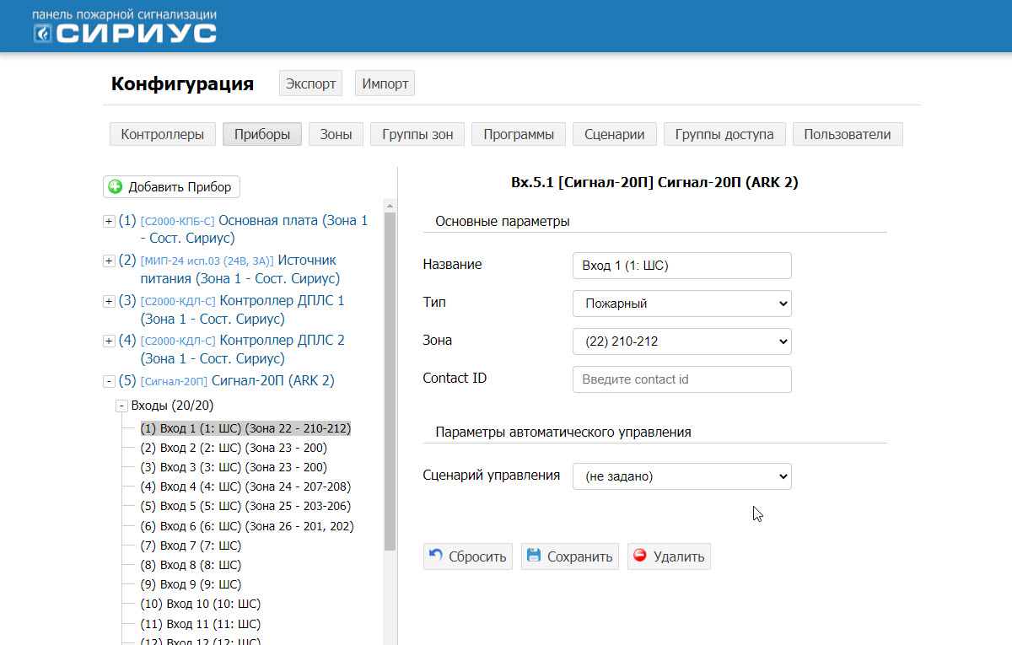This screenshot has width=1012, height=645.
Task: Open the Группы доступа tab
Action: 724,134
